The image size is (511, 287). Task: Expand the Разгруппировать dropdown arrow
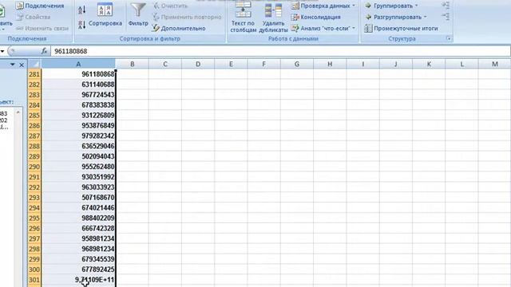pos(425,17)
